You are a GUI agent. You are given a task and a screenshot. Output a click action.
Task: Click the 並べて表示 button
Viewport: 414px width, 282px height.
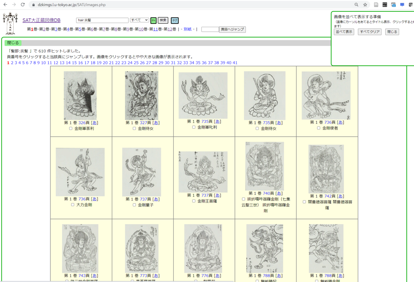(x=344, y=32)
